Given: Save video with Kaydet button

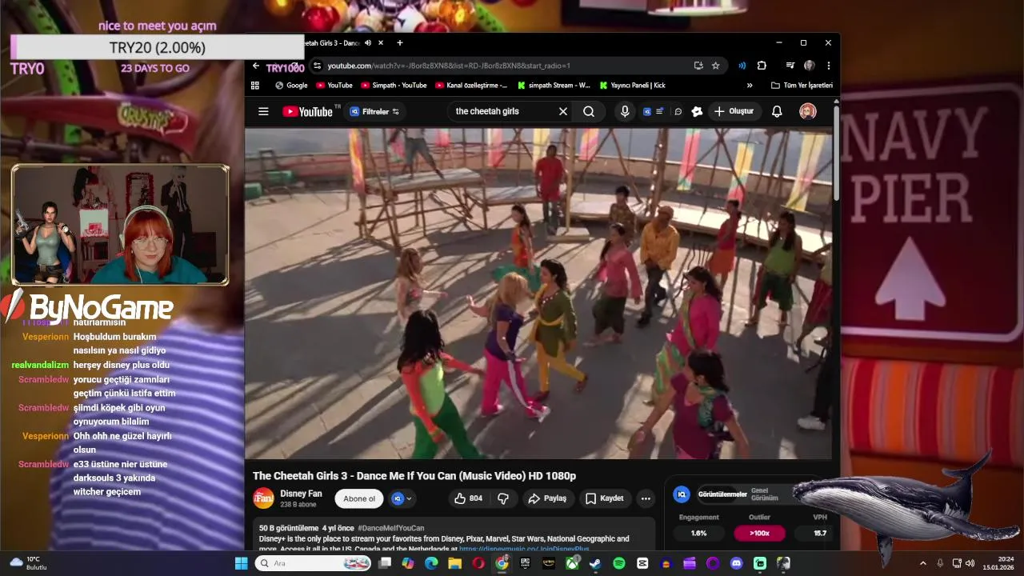Looking at the screenshot, I should pyautogui.click(x=604, y=498).
